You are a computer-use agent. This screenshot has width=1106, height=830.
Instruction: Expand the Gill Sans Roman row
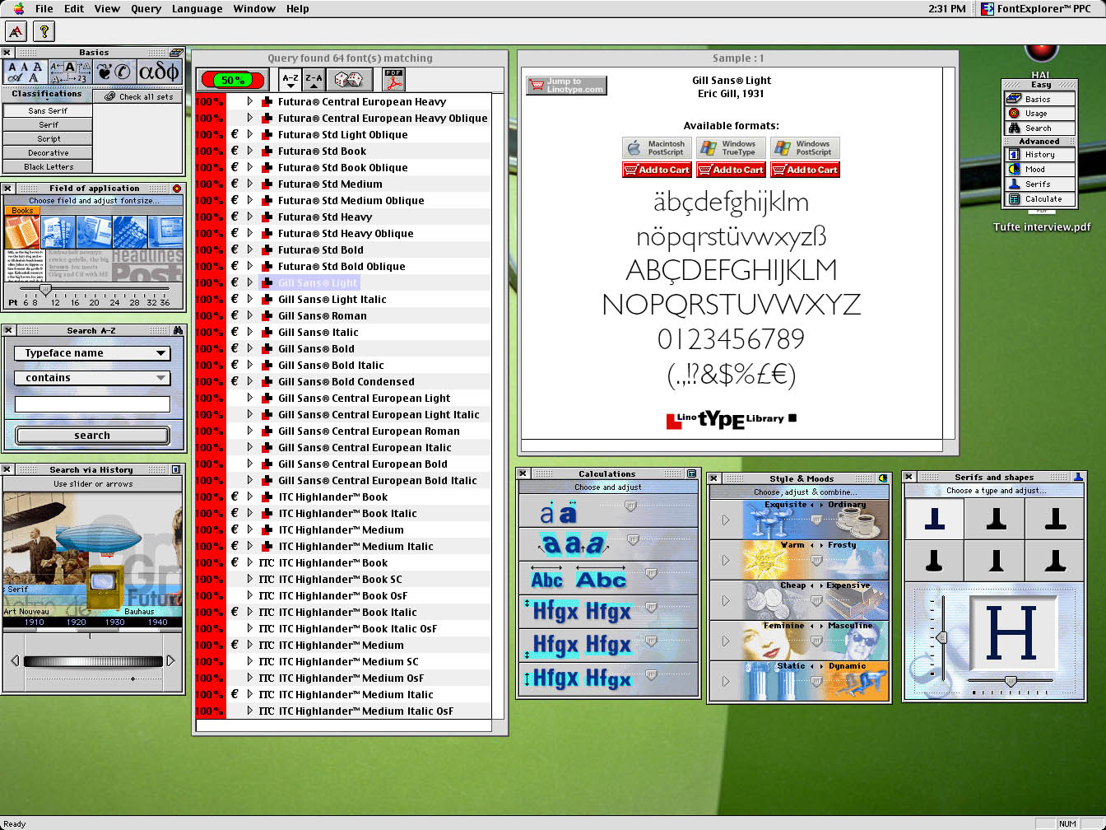click(249, 315)
